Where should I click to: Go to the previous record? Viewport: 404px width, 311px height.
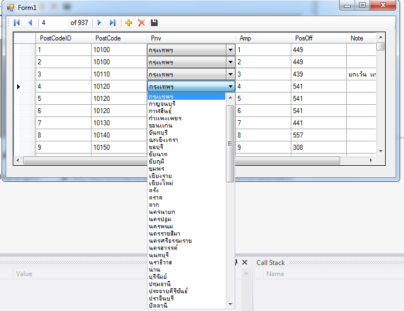click(30, 23)
